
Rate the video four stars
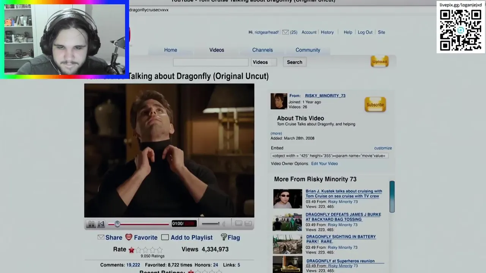(153, 250)
